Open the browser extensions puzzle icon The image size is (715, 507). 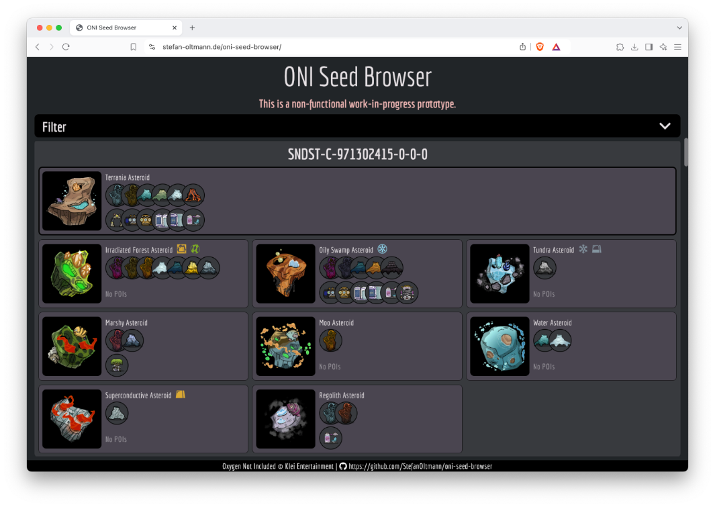(620, 47)
